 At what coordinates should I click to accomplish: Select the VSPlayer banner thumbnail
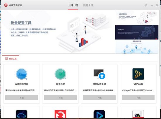tap(137, 32)
